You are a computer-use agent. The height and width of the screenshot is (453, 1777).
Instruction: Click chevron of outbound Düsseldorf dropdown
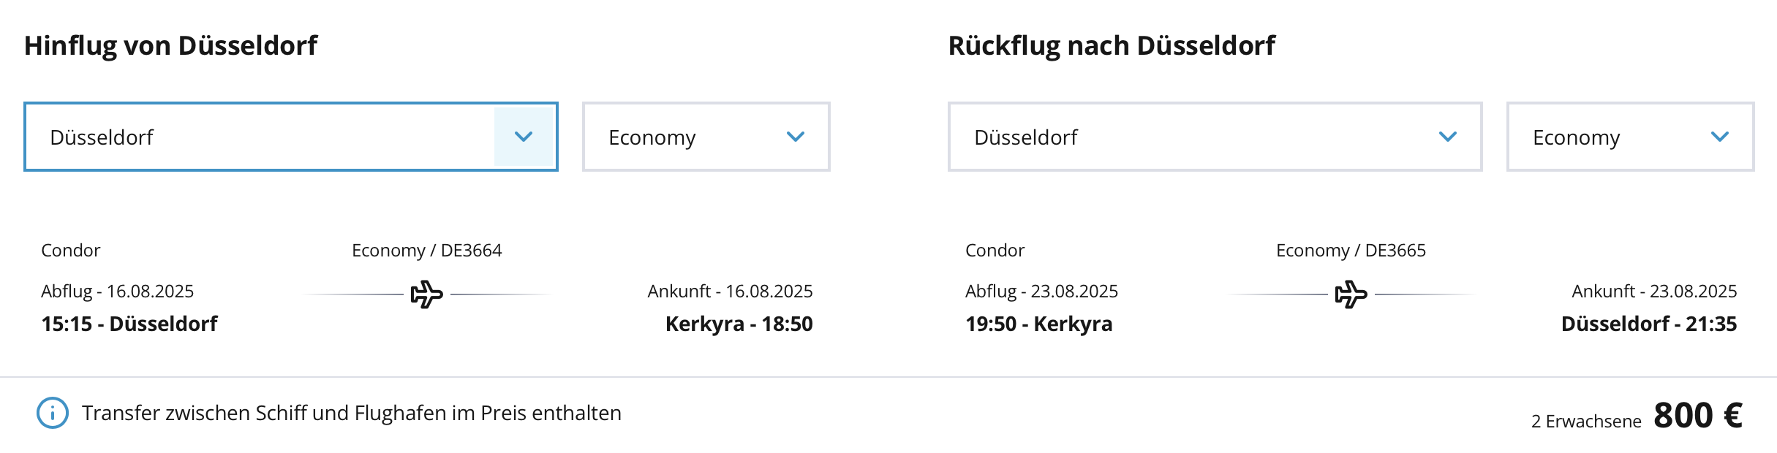(x=524, y=137)
